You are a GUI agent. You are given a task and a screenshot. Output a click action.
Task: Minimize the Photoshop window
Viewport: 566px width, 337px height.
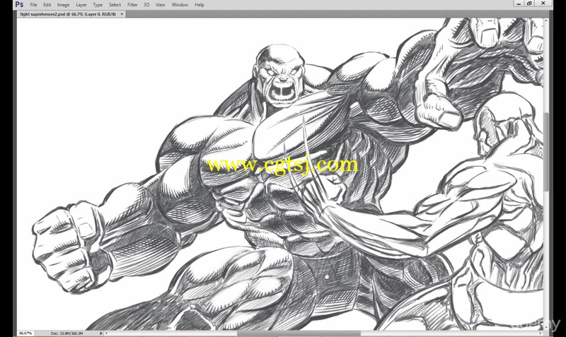519,4
